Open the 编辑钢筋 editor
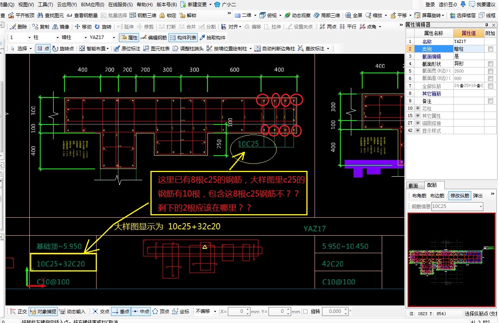This screenshot has width=499, height=323. point(154,38)
